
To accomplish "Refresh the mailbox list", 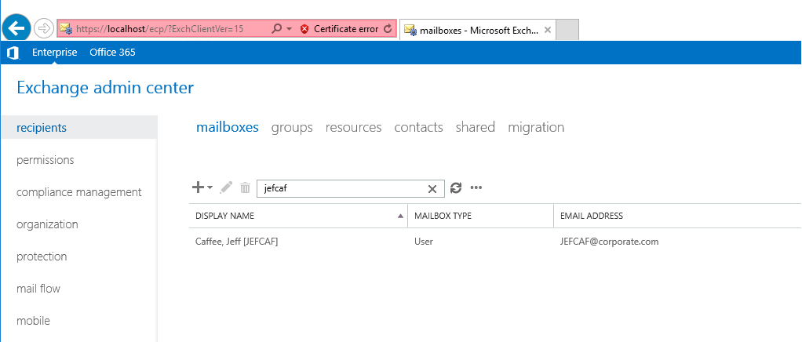I will (456, 188).
